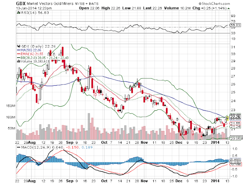
Task: Click the Last 22.26 value in header
Action: (152, 8)
